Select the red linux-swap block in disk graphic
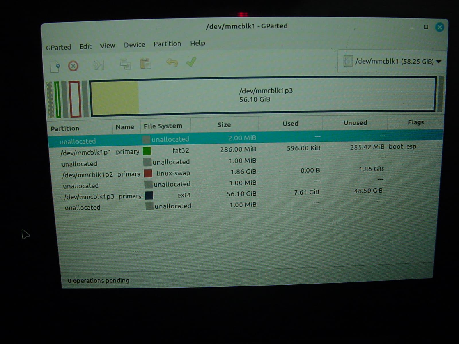This screenshot has height=344, width=459. (75, 99)
